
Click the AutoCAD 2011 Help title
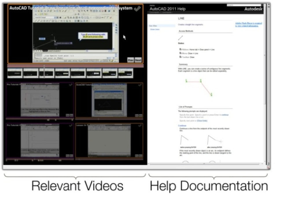(x=167, y=9)
